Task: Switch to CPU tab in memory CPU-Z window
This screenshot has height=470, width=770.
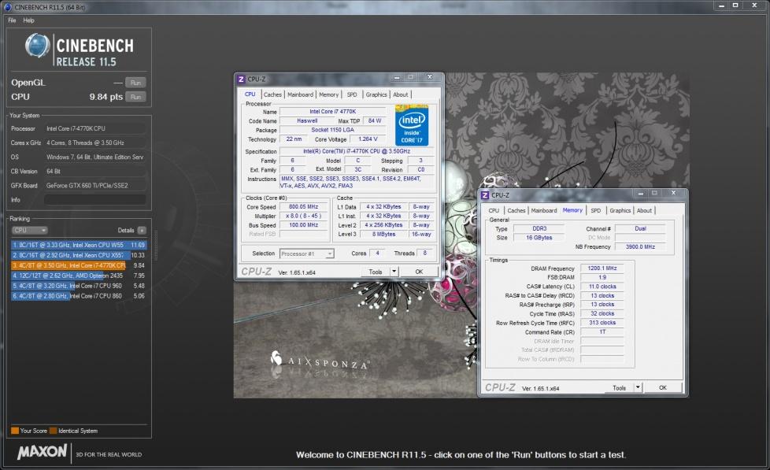Action: click(494, 211)
